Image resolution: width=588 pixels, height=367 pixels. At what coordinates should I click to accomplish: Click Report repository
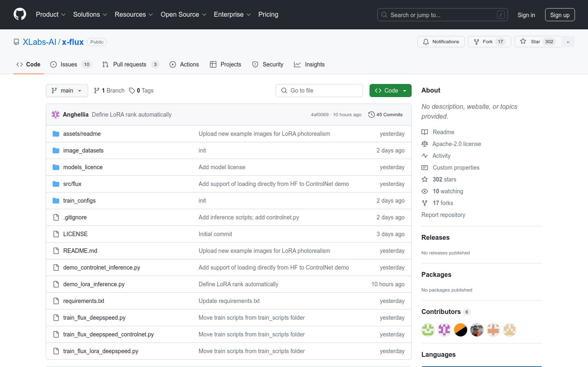[x=443, y=215]
